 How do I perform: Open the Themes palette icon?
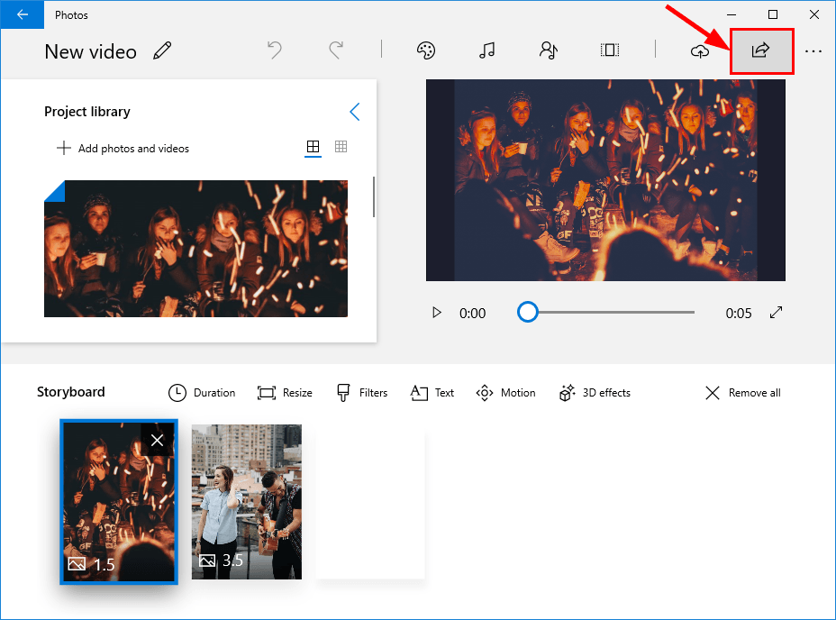[426, 51]
